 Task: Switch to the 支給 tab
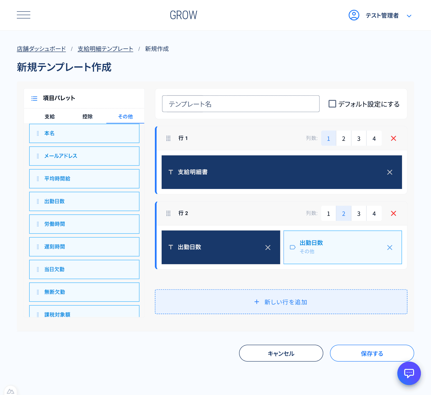(x=50, y=116)
